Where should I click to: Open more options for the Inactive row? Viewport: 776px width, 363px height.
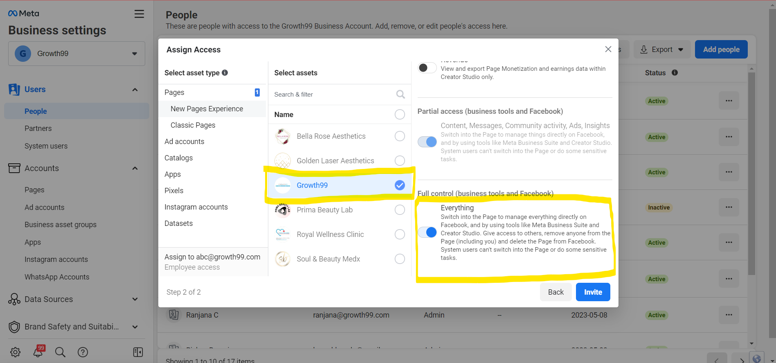(729, 207)
